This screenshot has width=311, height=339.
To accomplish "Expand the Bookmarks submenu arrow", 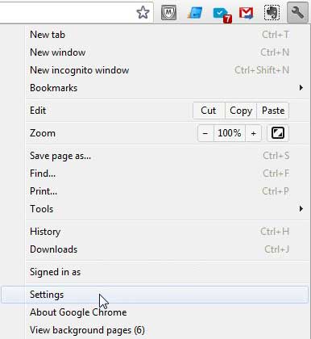I will pos(301,88).
